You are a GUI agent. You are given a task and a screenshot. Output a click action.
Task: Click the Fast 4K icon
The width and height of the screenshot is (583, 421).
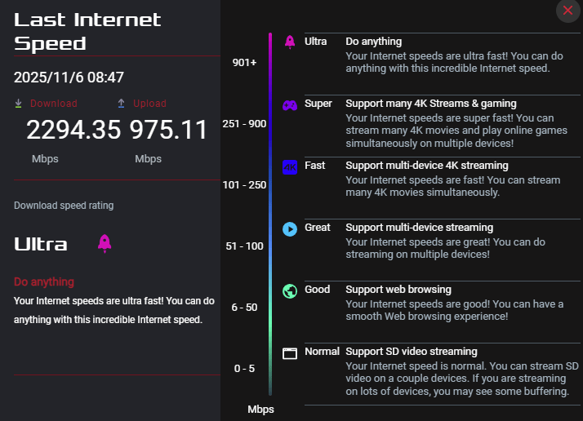289,166
